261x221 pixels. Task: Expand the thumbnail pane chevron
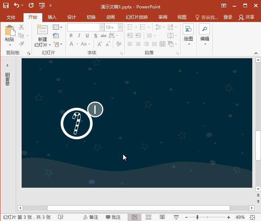7,65
